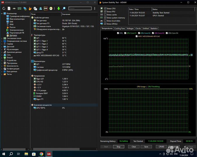Select Датчики in the sidebar tree
Image resolution: width=197 pixels, height=157 pixels.
click(x=13, y=35)
